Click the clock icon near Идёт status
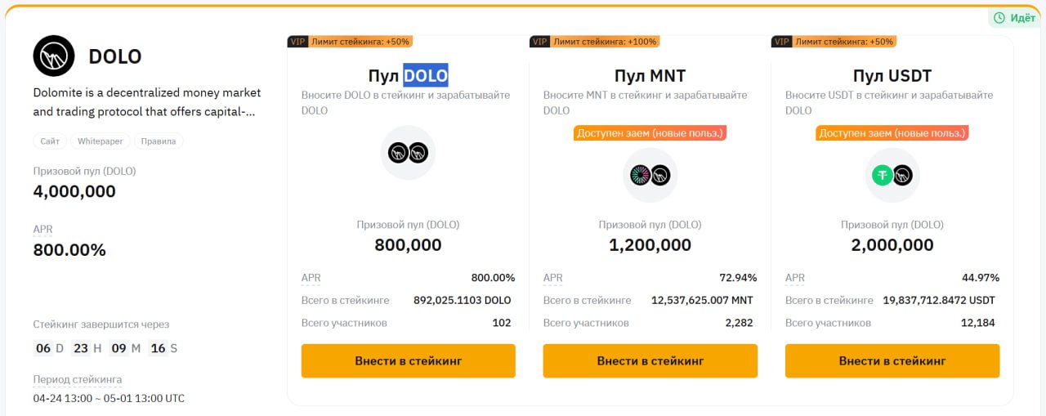 [999, 18]
